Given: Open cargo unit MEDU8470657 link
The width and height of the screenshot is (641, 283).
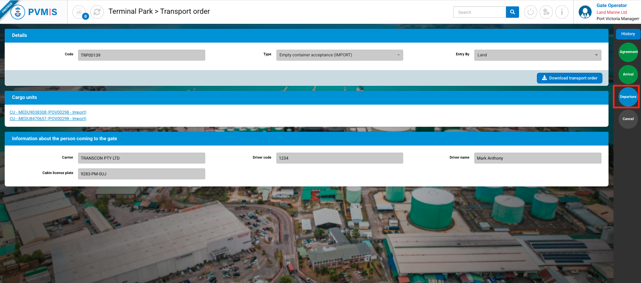Looking at the screenshot, I should pos(48,119).
